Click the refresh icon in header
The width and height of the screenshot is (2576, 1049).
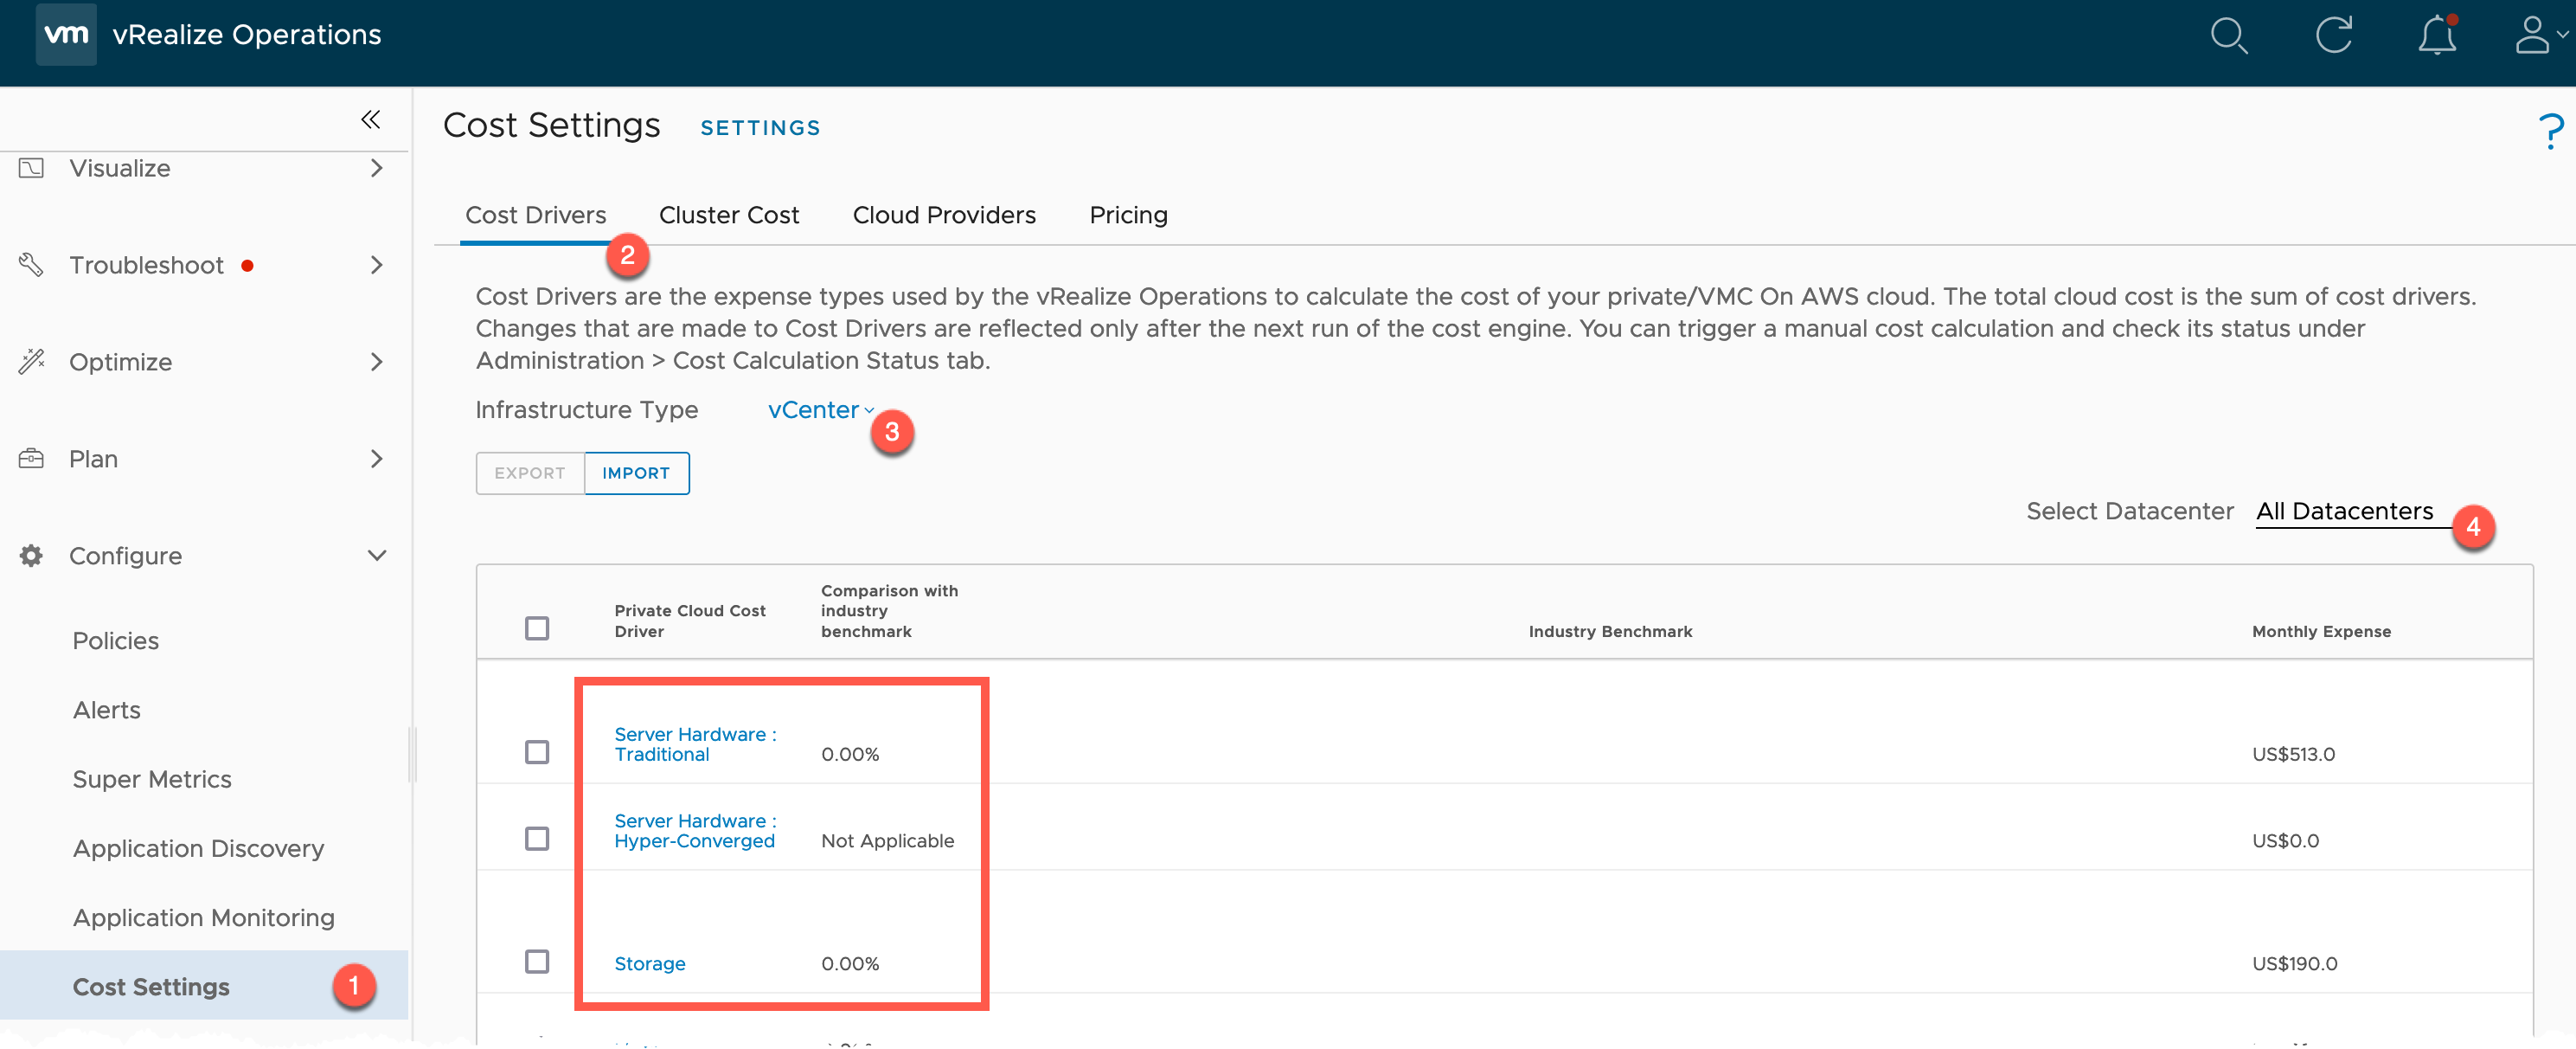(x=2333, y=35)
